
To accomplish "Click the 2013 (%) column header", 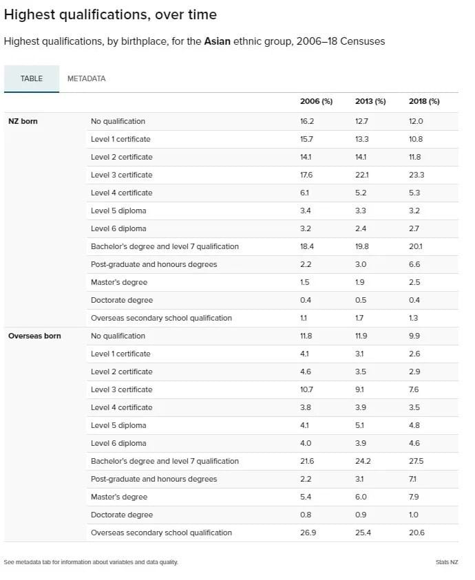I will (x=370, y=101).
